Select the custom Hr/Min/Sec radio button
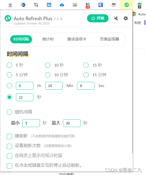 pyautogui.click(x=9, y=86)
